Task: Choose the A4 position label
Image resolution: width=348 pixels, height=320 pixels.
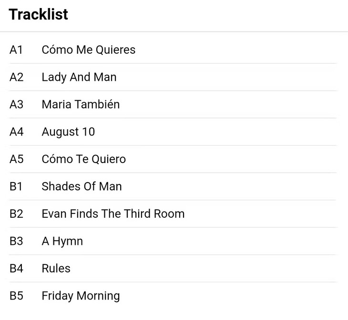Action: click(x=16, y=132)
